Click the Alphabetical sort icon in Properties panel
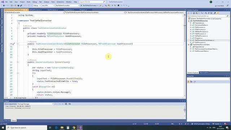The height and width of the screenshot is (130, 231). tap(191, 82)
